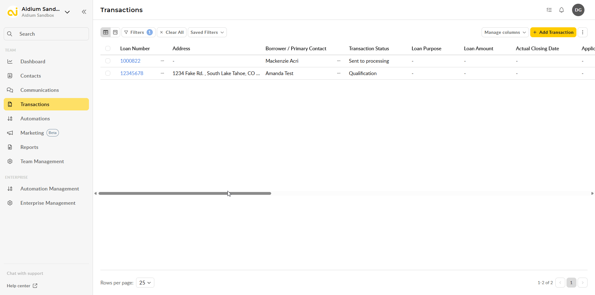This screenshot has height=295, width=595.
Task: Open Marketing Beta section
Action: click(x=46, y=133)
